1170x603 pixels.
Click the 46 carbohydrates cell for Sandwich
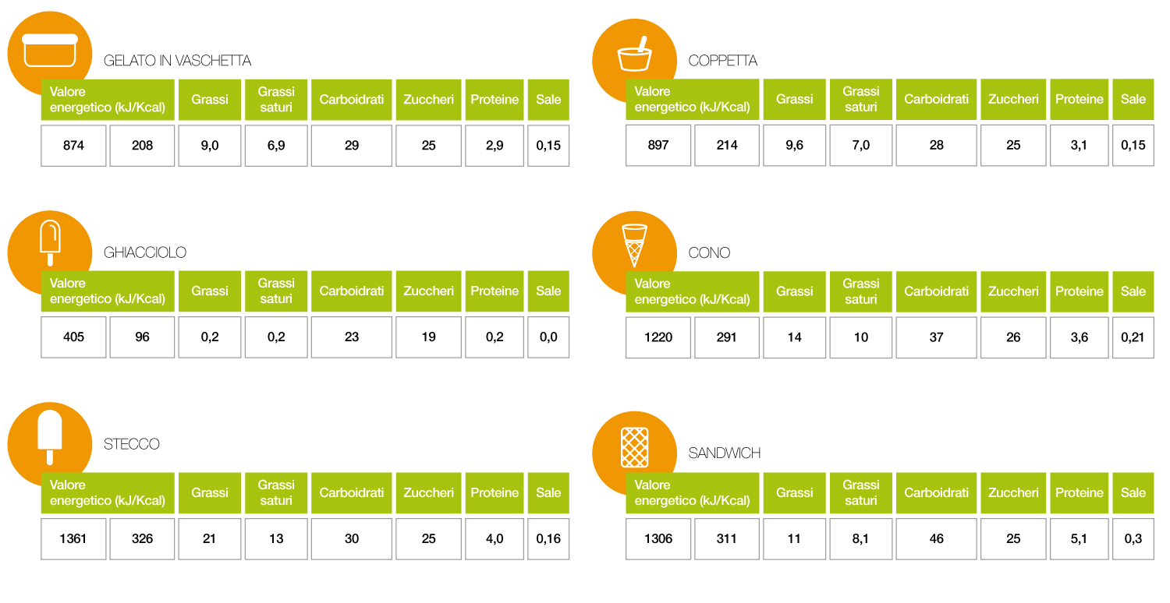[x=936, y=538]
